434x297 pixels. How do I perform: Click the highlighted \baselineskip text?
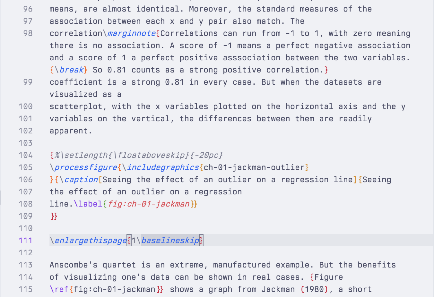click(170, 241)
